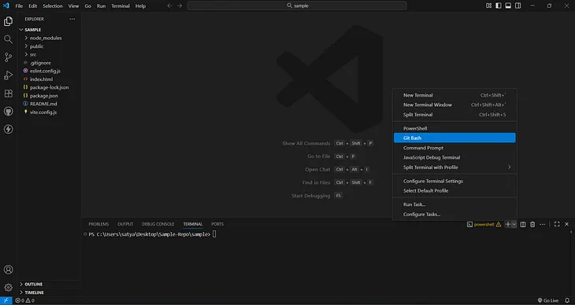Navigate back with the left arrow
The height and width of the screenshot is (305, 575).
coord(169,6)
